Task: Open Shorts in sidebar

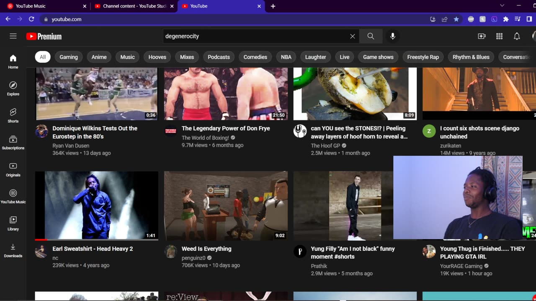Action: click(13, 115)
